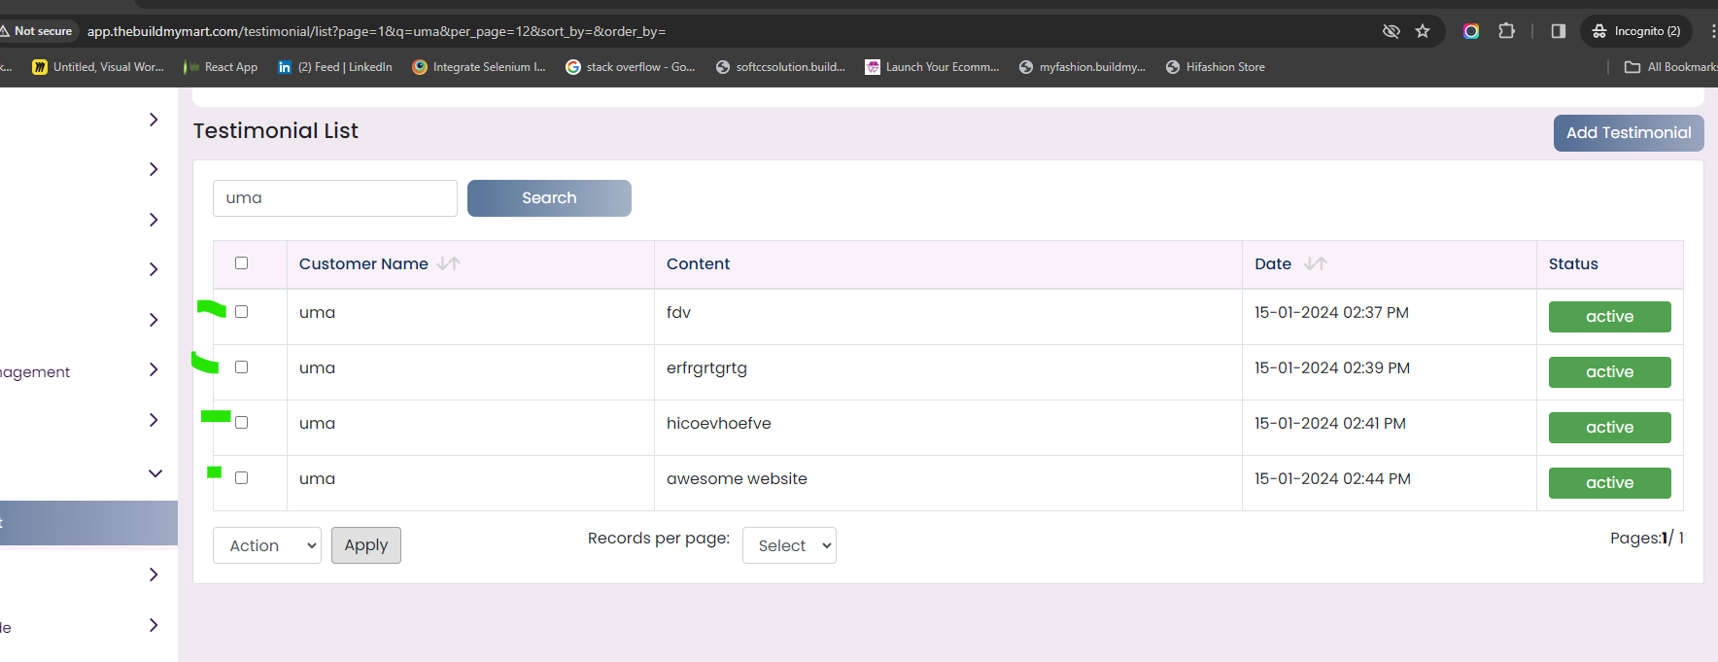The image size is (1718, 662).
Task: Click the Date column header text
Action: (x=1273, y=264)
